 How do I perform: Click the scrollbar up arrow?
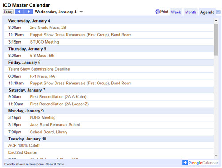[x=216, y=20]
